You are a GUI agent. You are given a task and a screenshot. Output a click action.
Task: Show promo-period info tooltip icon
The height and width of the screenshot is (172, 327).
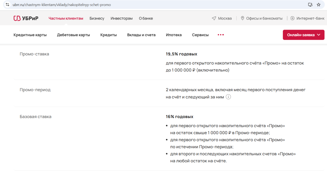[x=228, y=97]
